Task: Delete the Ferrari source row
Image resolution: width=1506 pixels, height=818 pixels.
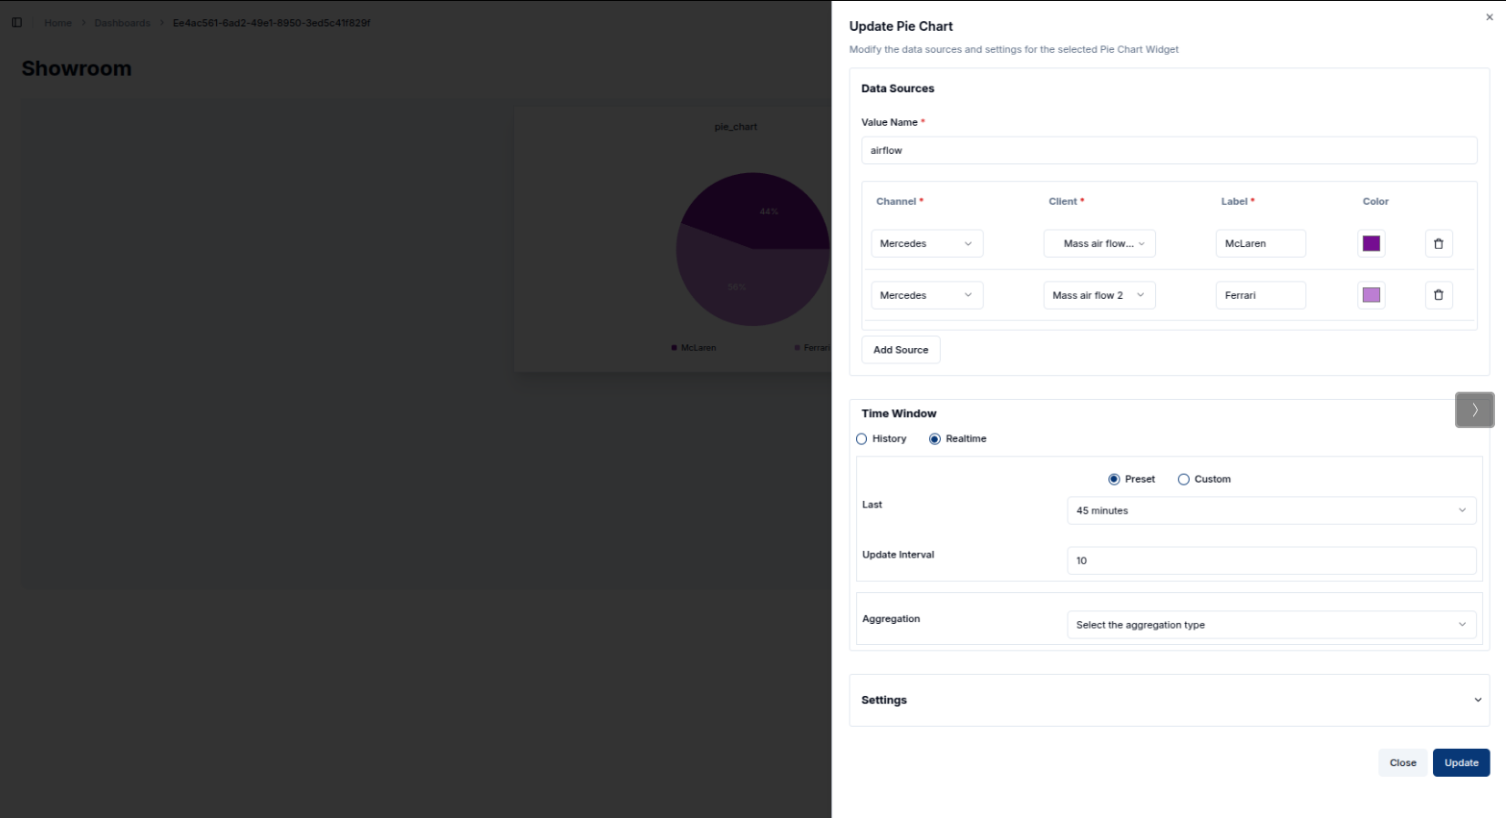Action: click(x=1439, y=295)
